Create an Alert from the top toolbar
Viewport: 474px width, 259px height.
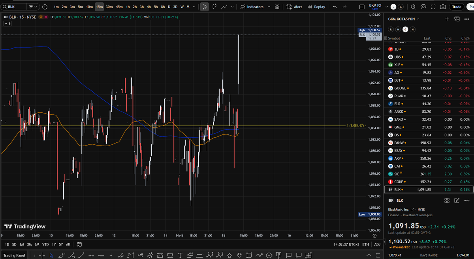click(294, 7)
